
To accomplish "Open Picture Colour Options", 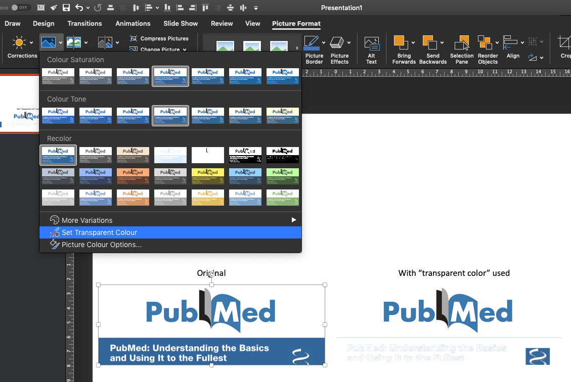I will pos(170,245).
